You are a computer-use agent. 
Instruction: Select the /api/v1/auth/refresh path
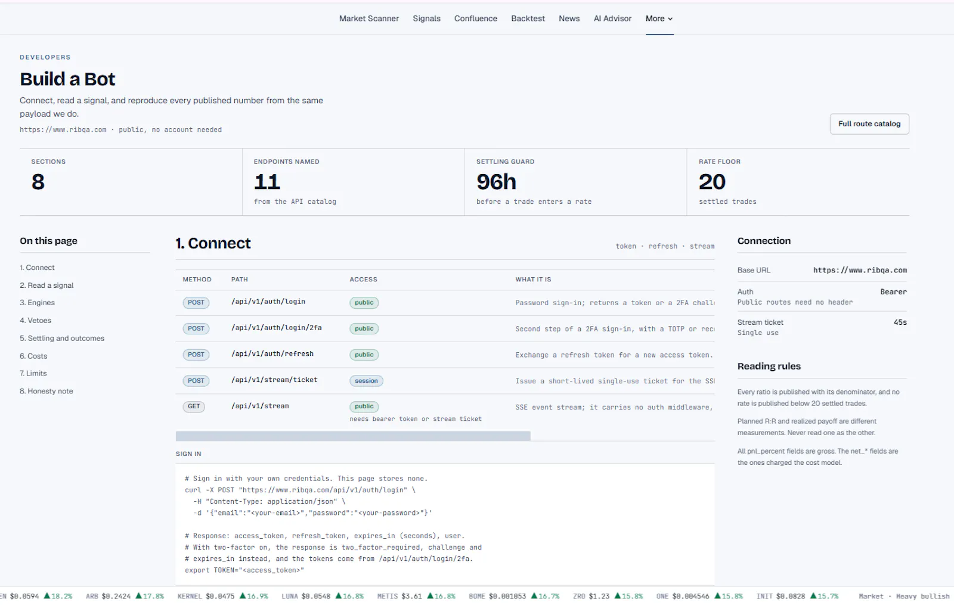[272, 354]
